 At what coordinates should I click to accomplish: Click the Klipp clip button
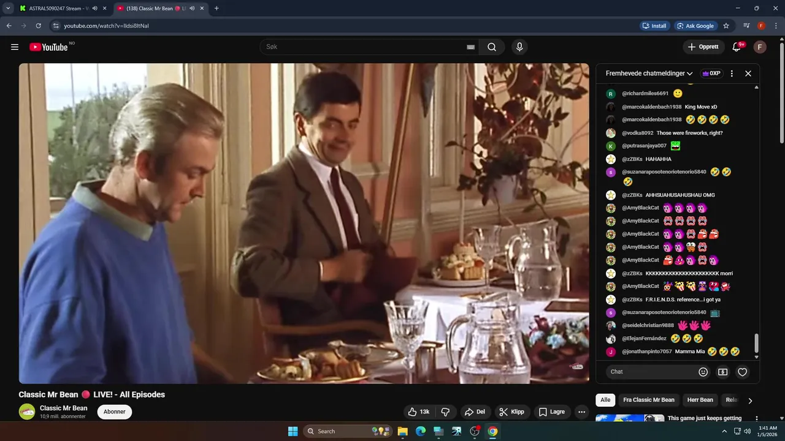(511, 412)
